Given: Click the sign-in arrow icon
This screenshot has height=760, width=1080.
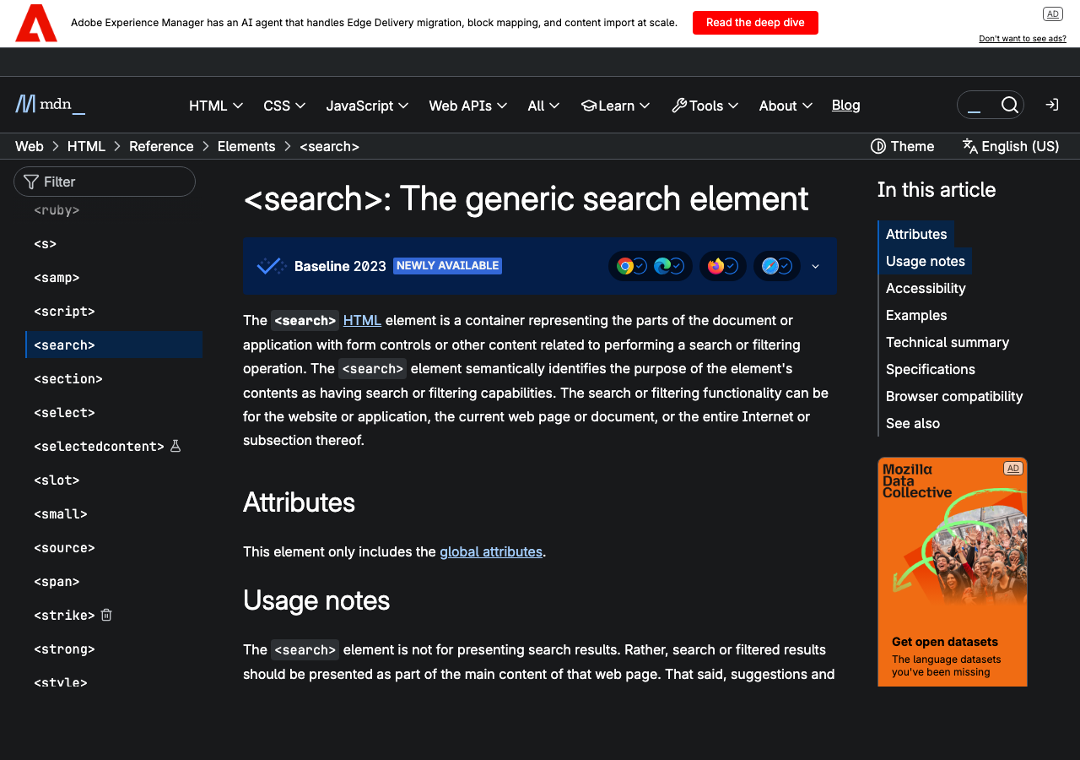Looking at the screenshot, I should pyautogui.click(x=1051, y=104).
